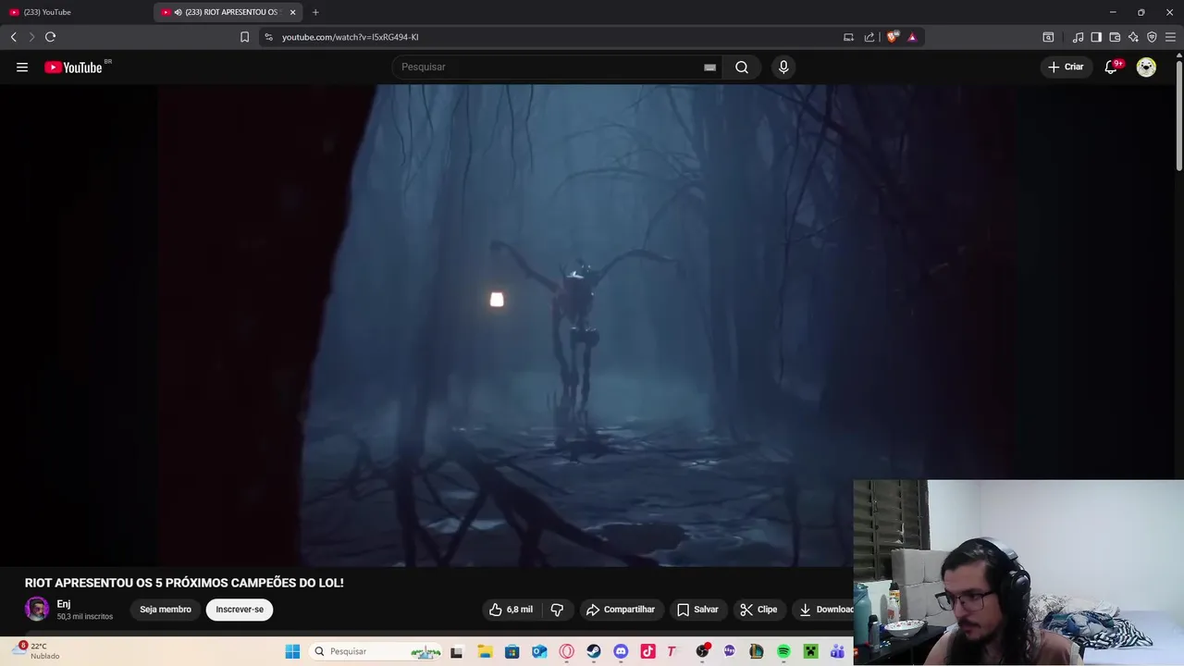Start voice search with microphone icon
Screen dimensions: 1184x666
coord(783,67)
